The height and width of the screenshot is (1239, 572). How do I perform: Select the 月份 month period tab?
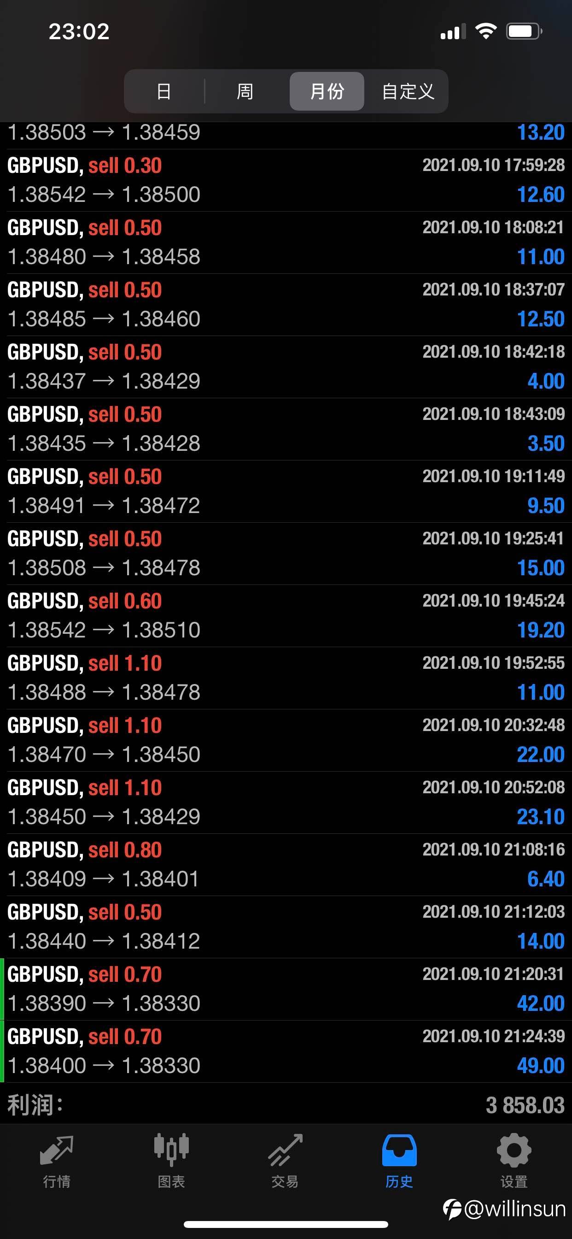[x=327, y=91]
